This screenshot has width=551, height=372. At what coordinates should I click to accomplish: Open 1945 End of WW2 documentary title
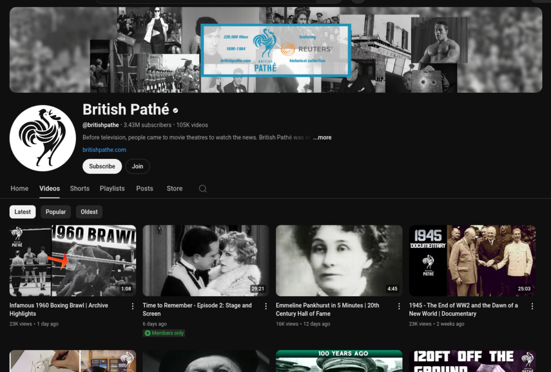click(x=463, y=310)
